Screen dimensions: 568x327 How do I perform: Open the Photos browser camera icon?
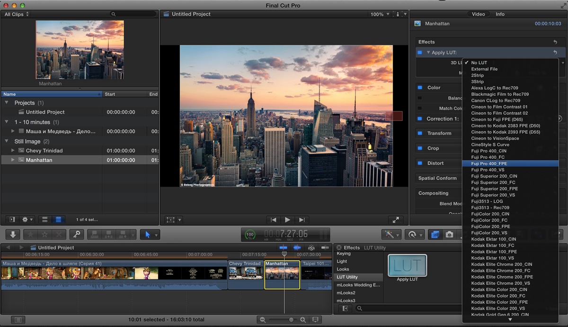point(449,234)
